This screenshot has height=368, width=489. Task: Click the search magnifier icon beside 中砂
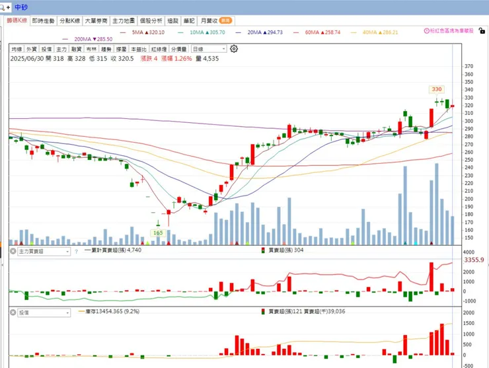[2, 7]
